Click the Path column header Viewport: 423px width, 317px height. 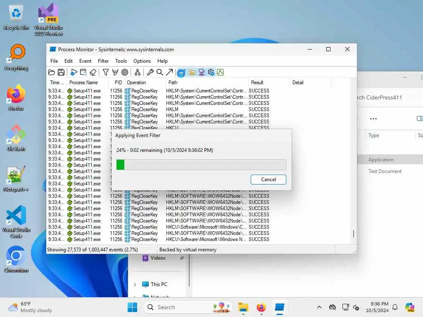coord(207,83)
